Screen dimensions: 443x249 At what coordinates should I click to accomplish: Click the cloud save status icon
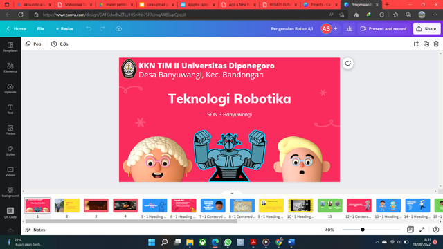point(118,28)
